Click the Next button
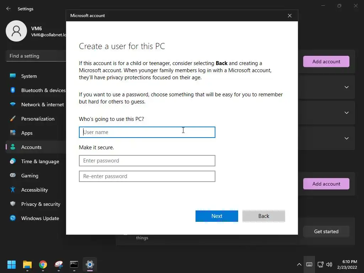364x273 pixels. point(216,216)
